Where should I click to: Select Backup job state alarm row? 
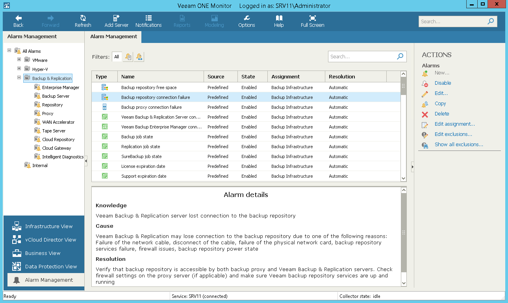(246, 137)
